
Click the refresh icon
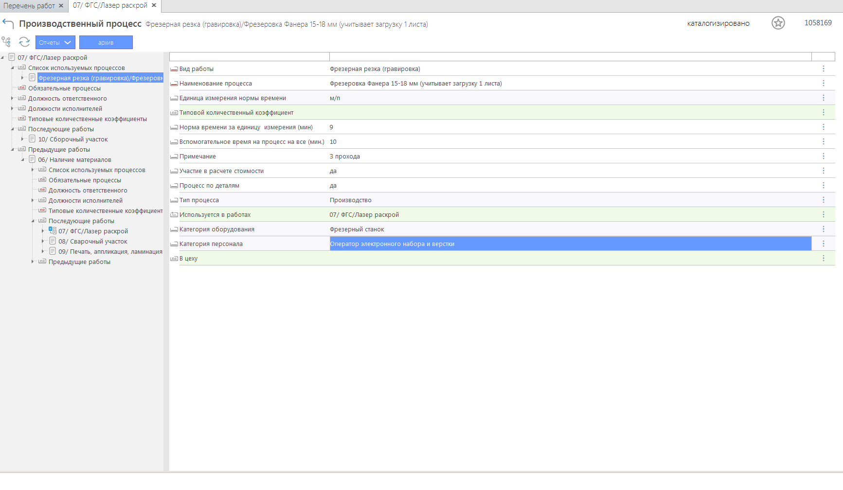(x=24, y=42)
